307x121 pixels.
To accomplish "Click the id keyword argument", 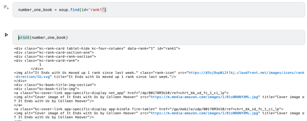I will pyautogui.click(x=84, y=10).
